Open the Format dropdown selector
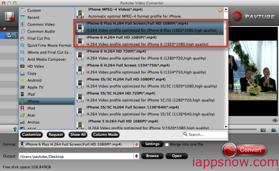Screen dimensions: 279x171 [136, 145]
